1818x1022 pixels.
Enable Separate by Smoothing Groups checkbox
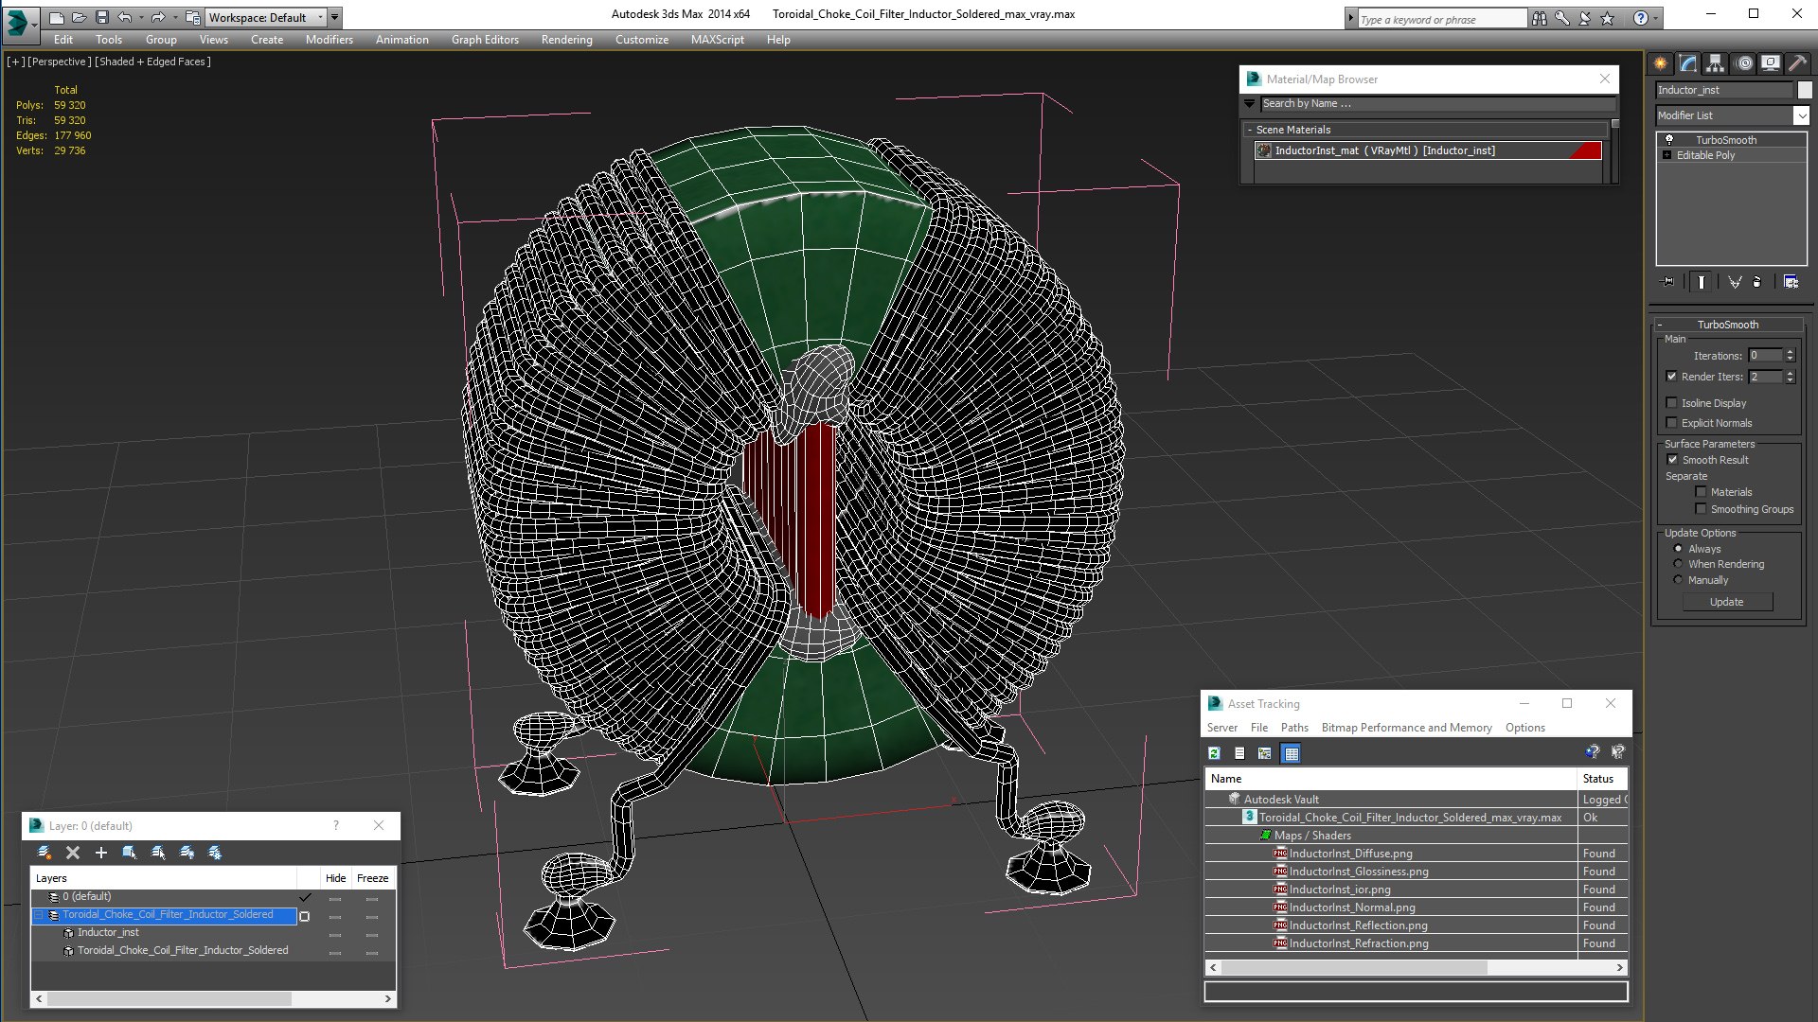pyautogui.click(x=1701, y=509)
